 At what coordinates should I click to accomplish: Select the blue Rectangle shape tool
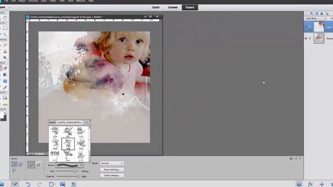point(5,81)
